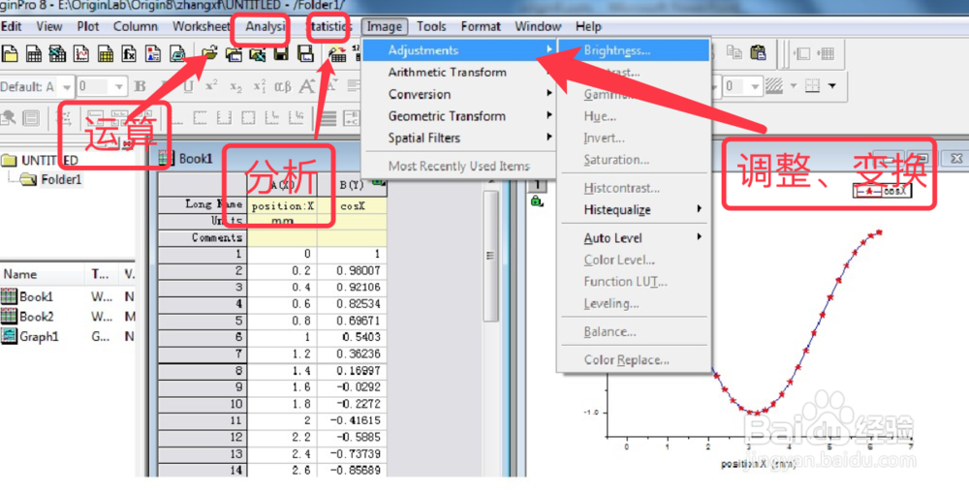Click the New Notes icon
This screenshot has height=493, width=969.
point(177,53)
